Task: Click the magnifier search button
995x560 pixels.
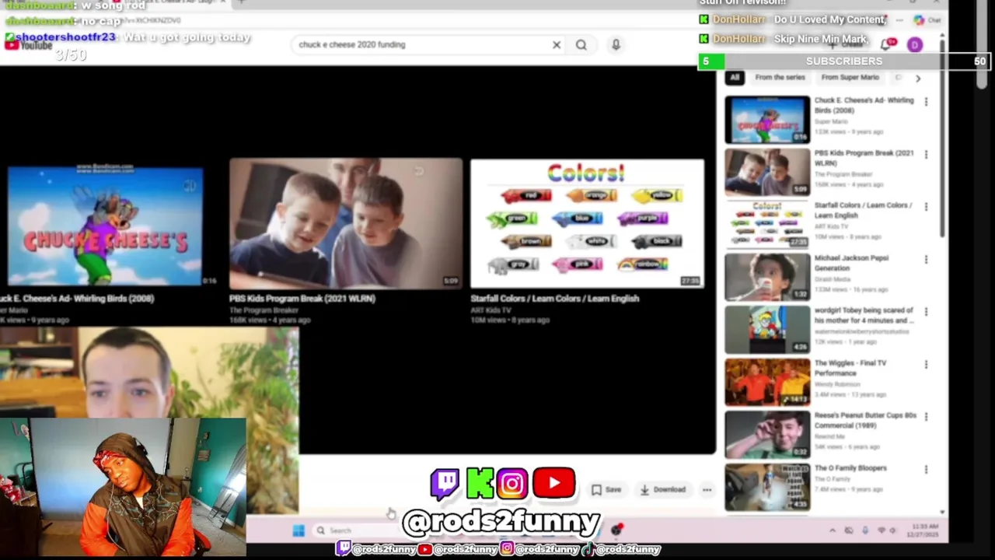Action: [581, 45]
